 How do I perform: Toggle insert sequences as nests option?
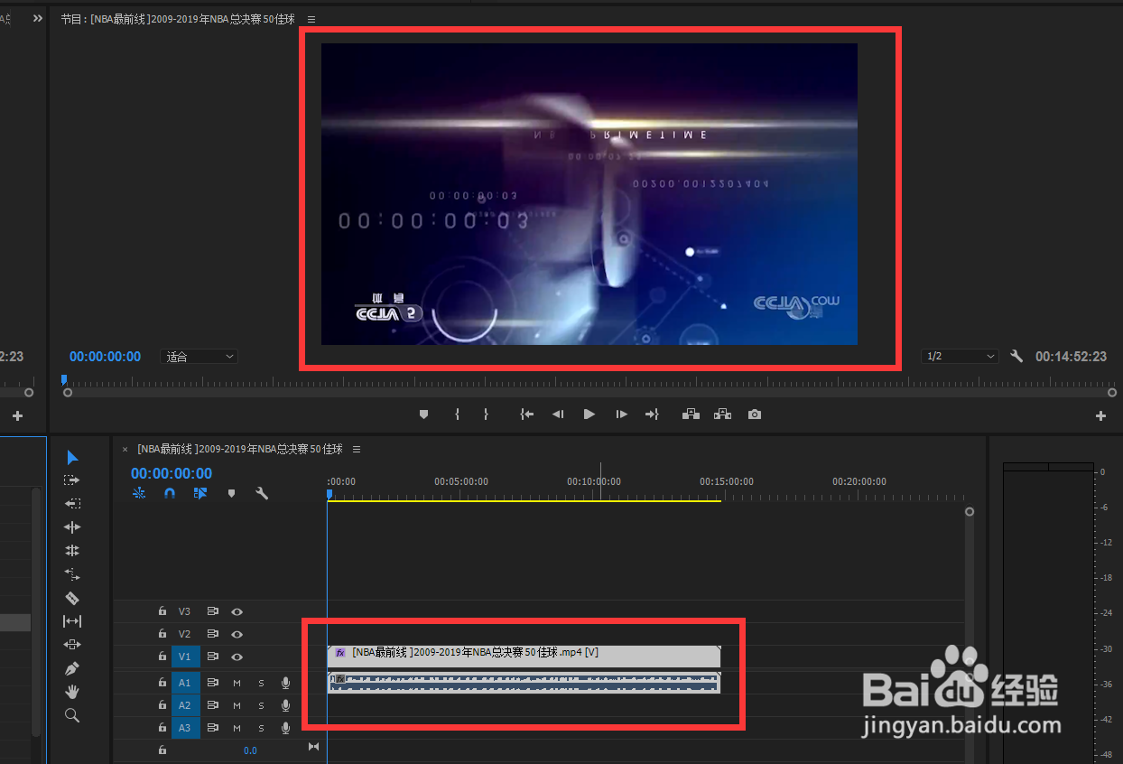click(x=139, y=493)
